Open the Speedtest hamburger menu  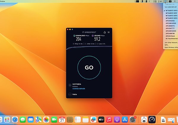109,32
